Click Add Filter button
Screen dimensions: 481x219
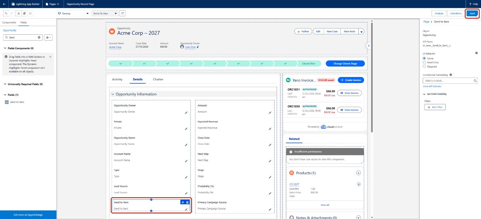[435, 107]
